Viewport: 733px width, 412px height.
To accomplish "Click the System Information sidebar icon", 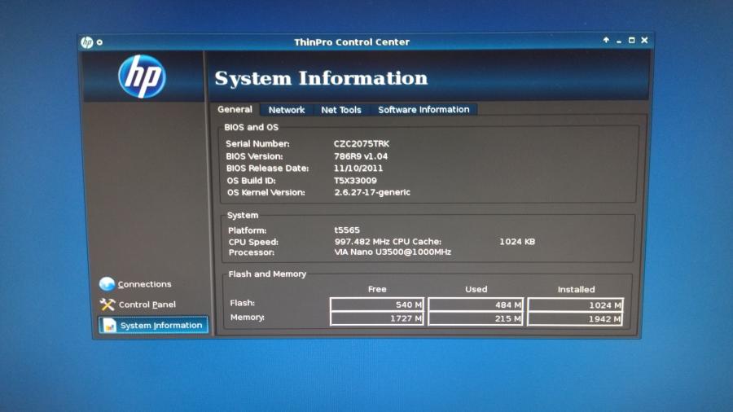I will tap(109, 325).
